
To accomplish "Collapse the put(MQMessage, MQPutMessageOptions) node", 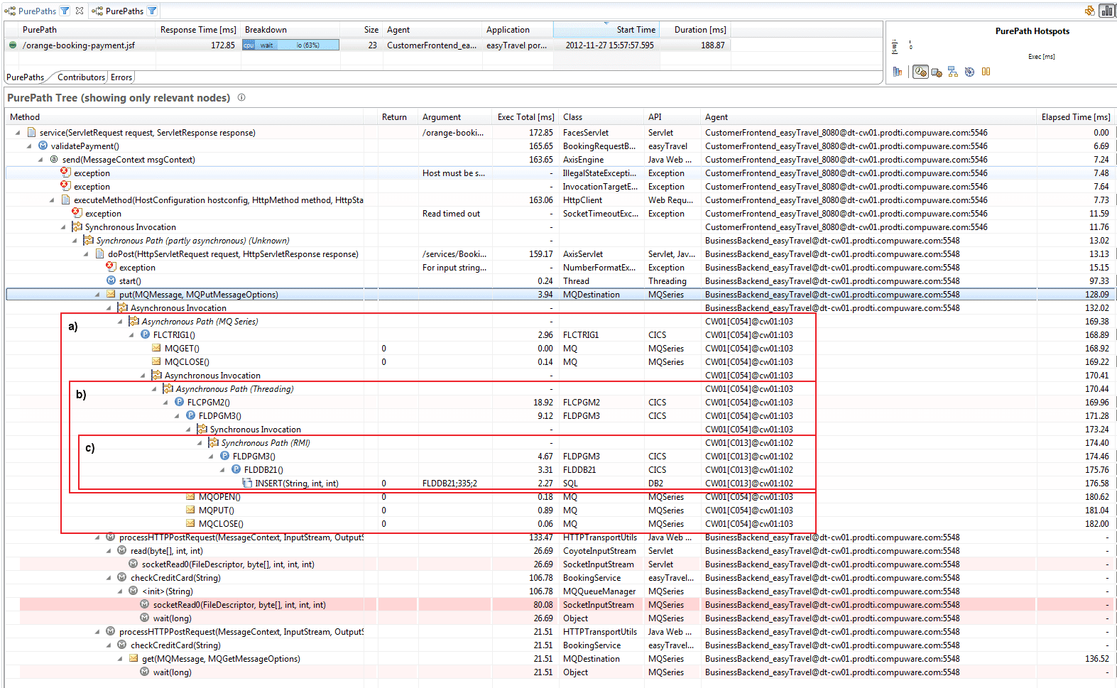I will [97, 294].
